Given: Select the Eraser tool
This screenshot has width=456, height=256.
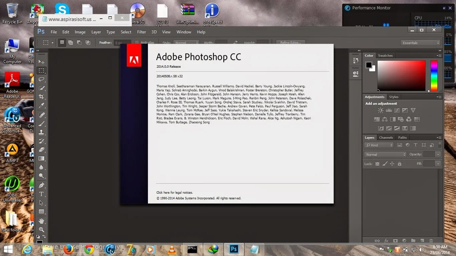Looking at the screenshot, I should (41, 150).
